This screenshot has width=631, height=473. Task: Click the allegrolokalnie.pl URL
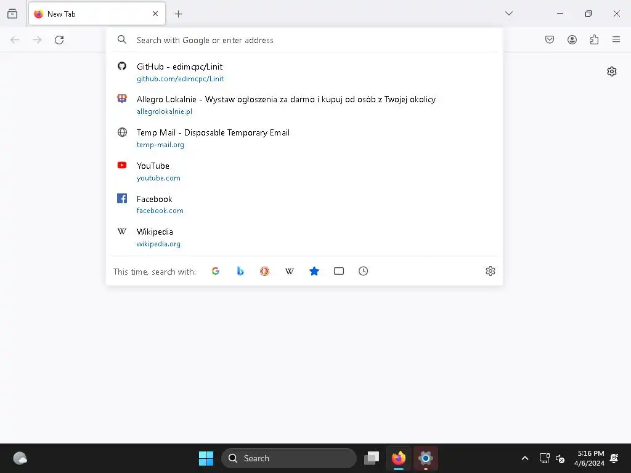(164, 111)
